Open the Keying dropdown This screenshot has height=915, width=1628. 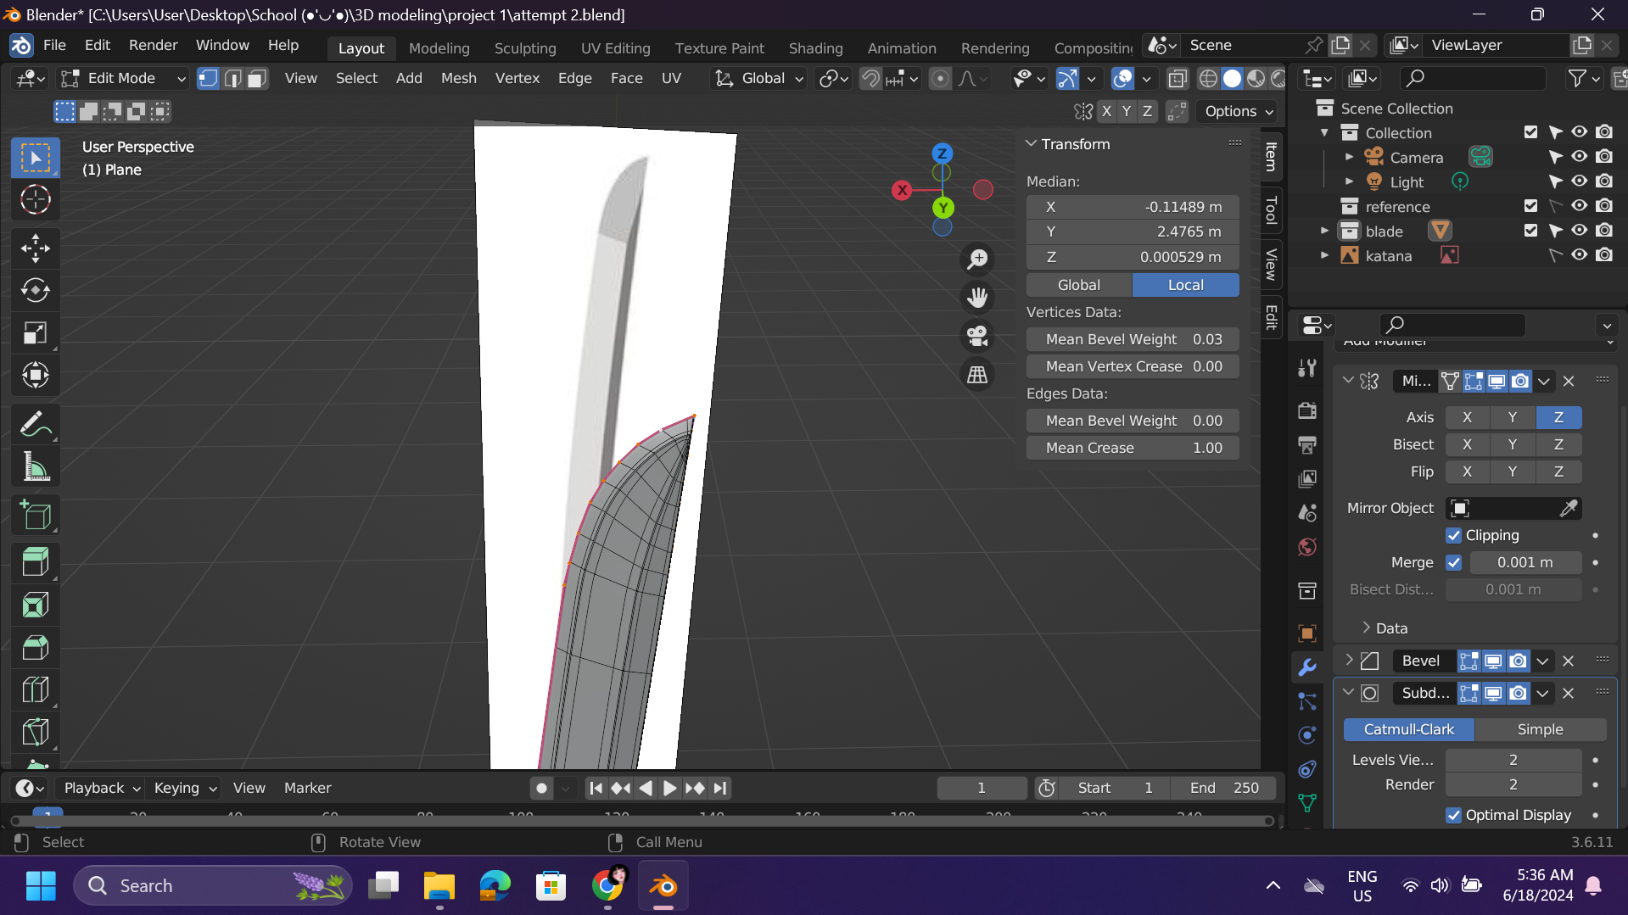[185, 788]
